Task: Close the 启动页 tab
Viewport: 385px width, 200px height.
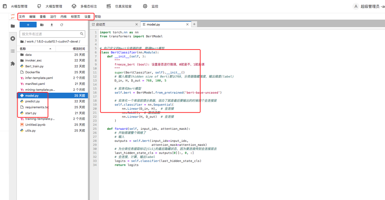Action: [x=136, y=24]
